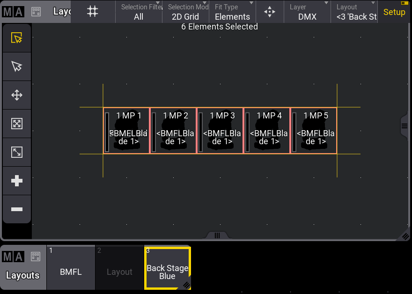
Task: Activate the yellow marquee selection tool
Action: click(x=17, y=38)
